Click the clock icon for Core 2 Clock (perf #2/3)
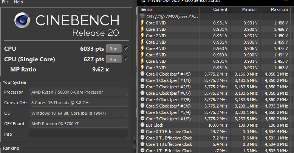The width and height of the screenshot is (294, 153). pos(142,86)
